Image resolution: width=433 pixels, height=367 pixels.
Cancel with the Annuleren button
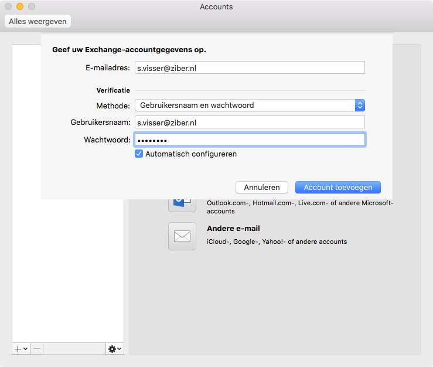click(262, 188)
